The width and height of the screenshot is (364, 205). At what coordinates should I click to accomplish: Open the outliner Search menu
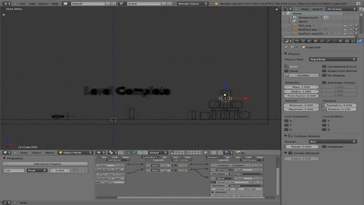[317, 9]
